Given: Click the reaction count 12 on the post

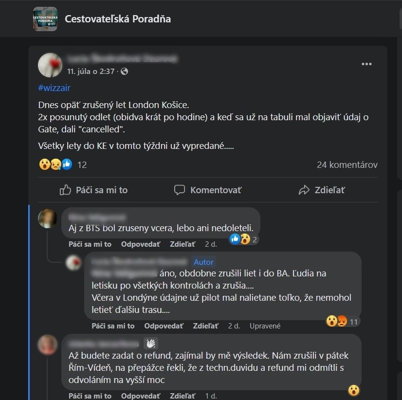Looking at the screenshot, I should pyautogui.click(x=82, y=164).
